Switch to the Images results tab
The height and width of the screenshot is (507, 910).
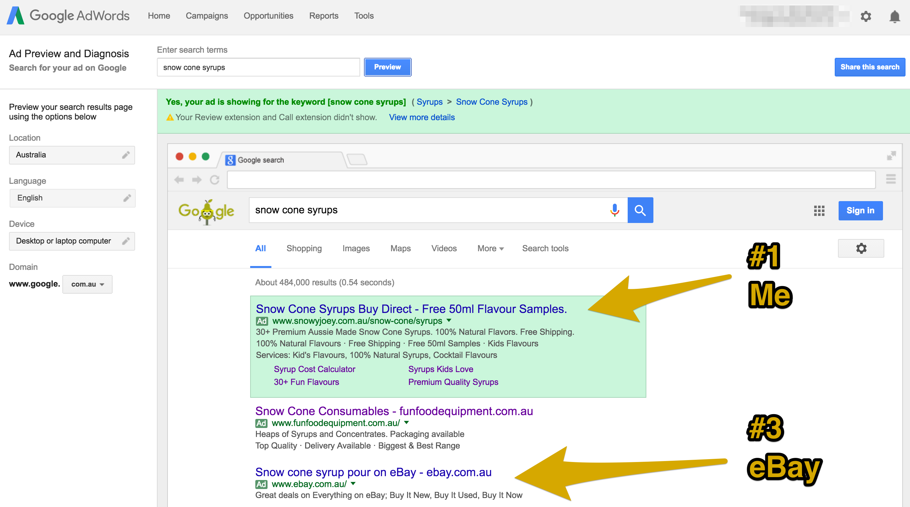pyautogui.click(x=356, y=249)
